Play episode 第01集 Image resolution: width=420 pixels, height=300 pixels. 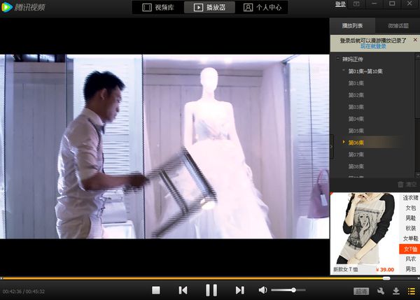[356, 83]
